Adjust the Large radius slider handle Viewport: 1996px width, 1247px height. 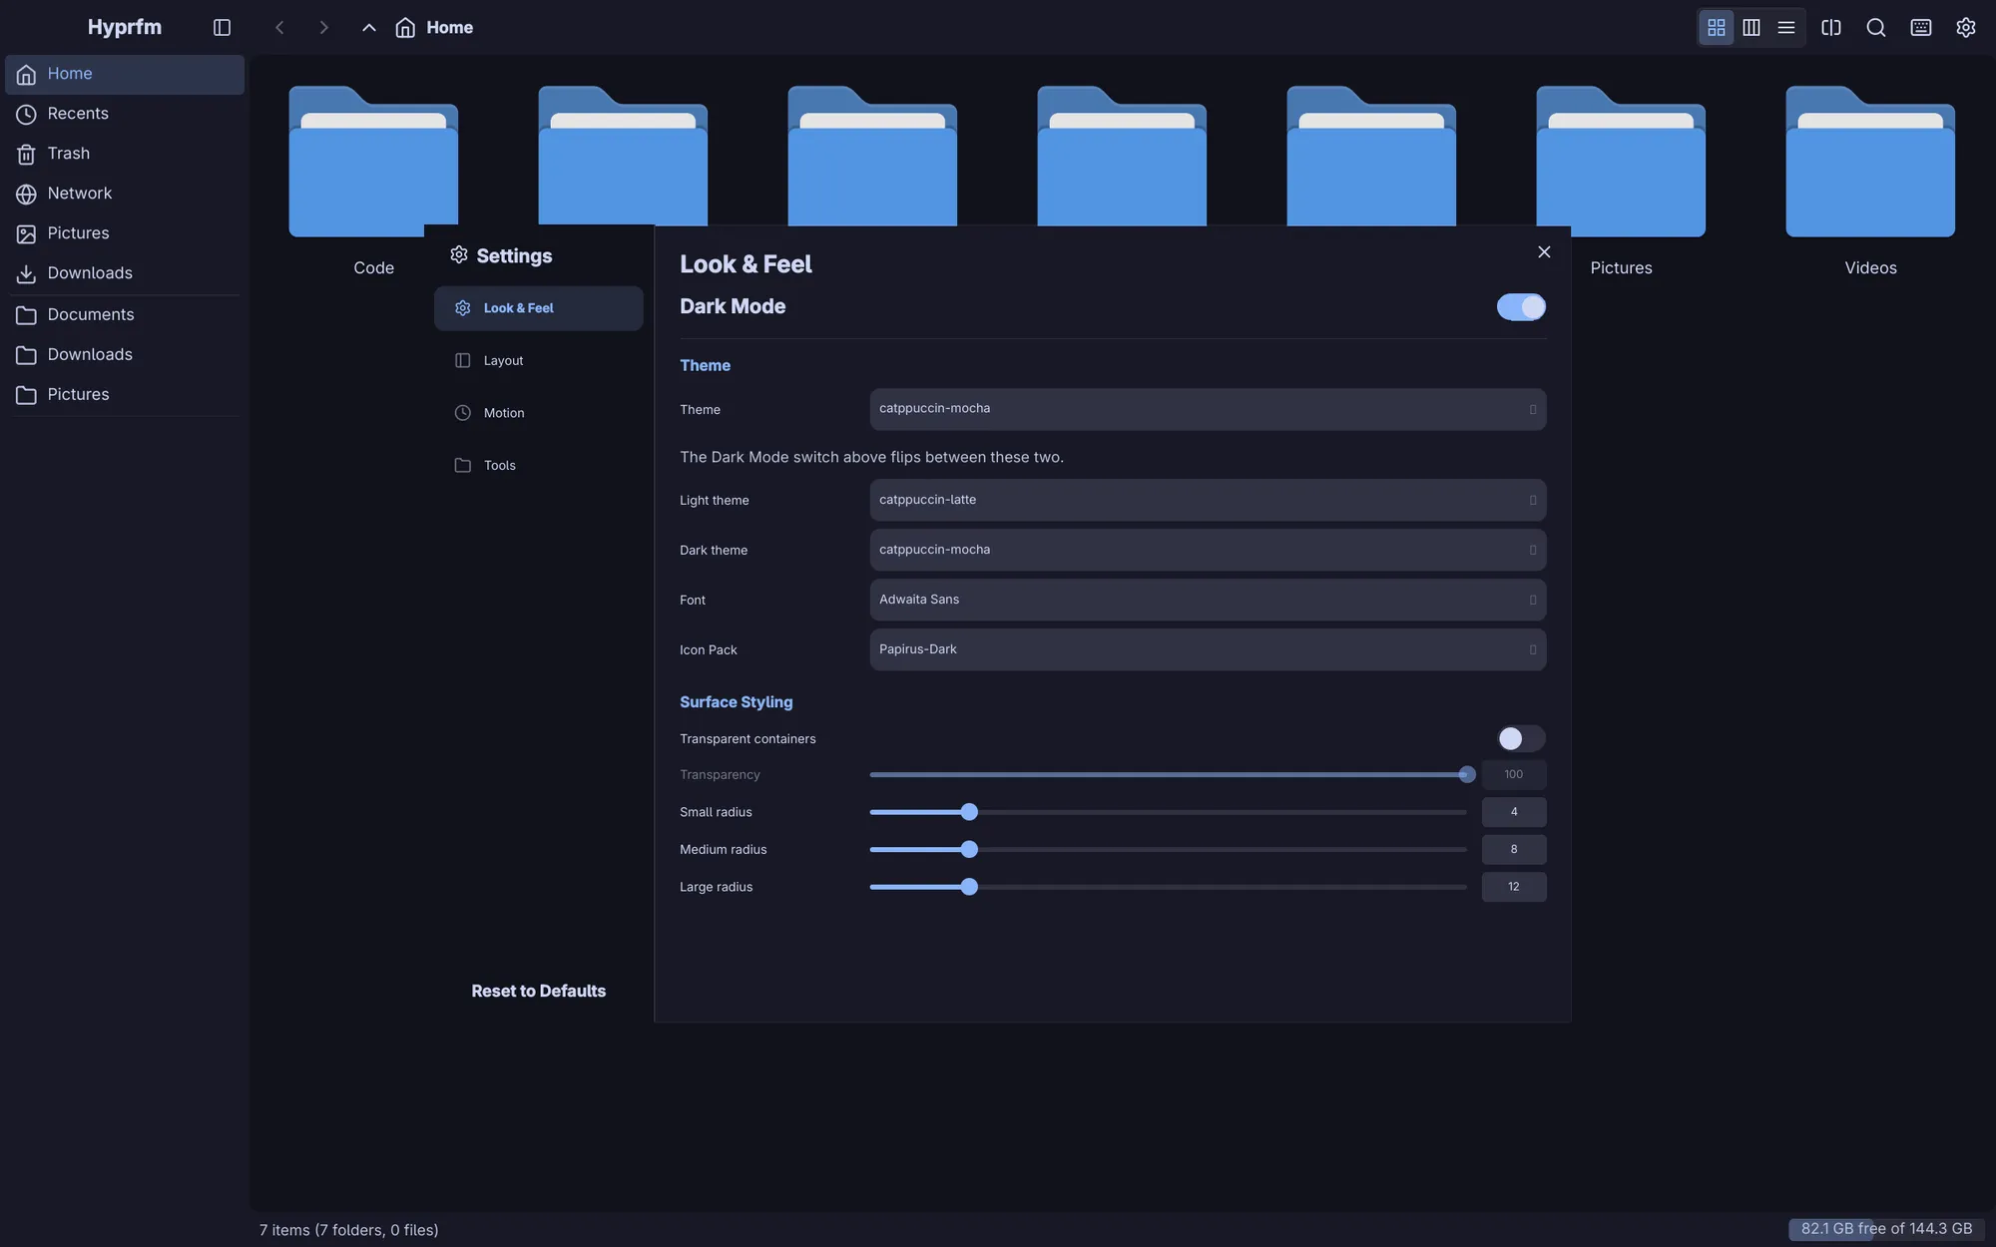coord(969,888)
